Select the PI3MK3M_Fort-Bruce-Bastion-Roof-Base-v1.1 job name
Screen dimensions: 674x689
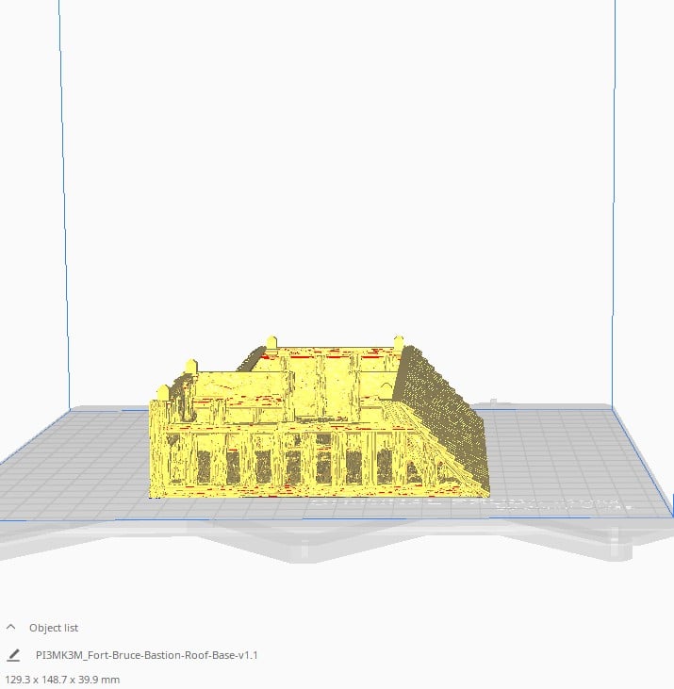click(146, 654)
